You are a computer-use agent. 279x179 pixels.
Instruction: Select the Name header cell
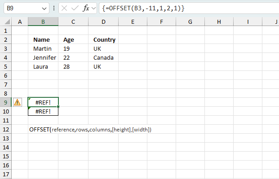click(43, 39)
